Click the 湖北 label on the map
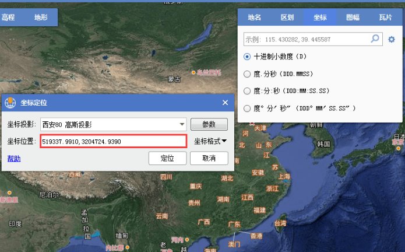This screenshot has height=252, width=405. click(227, 178)
